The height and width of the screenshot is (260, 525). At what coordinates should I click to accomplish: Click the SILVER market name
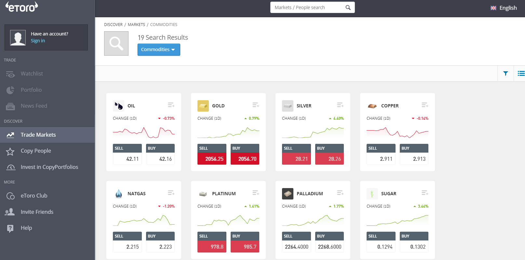[x=304, y=106]
